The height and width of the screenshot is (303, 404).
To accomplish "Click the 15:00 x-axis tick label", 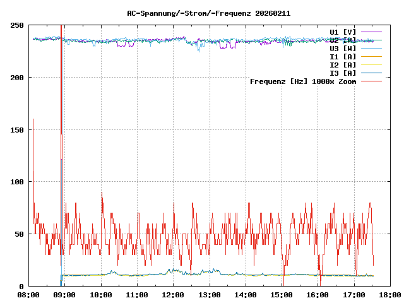I will 282,295.
